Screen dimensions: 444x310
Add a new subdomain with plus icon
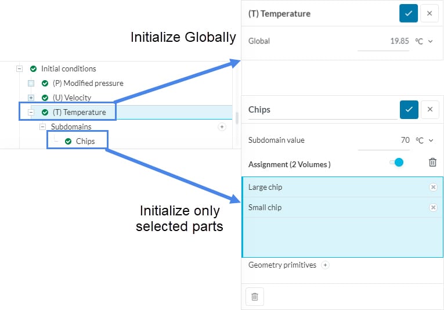click(222, 127)
